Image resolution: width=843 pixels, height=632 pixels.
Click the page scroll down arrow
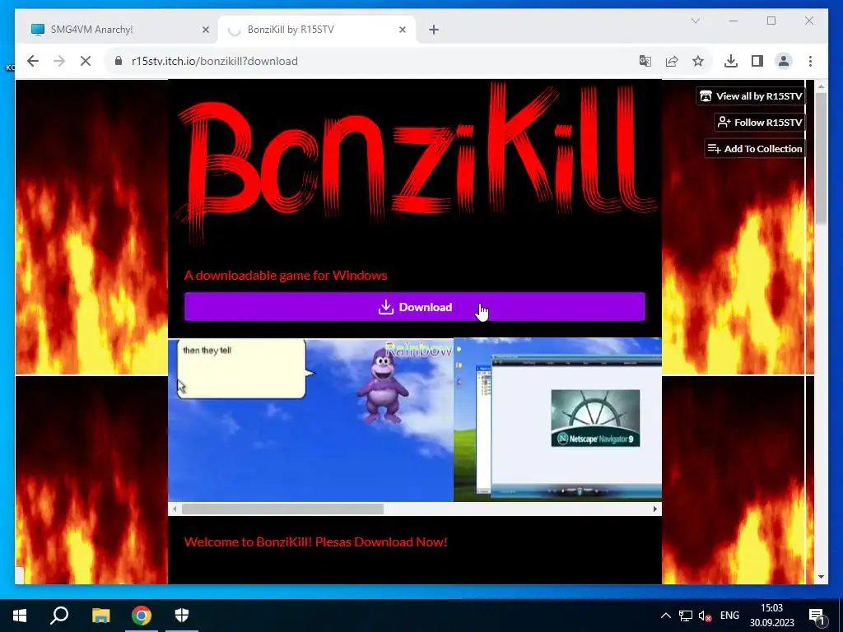[821, 577]
